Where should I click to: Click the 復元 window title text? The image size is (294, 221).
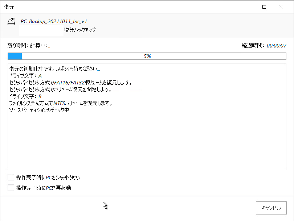[x=9, y=7]
